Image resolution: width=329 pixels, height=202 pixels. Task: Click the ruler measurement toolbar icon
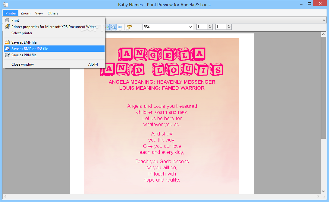tap(130, 27)
